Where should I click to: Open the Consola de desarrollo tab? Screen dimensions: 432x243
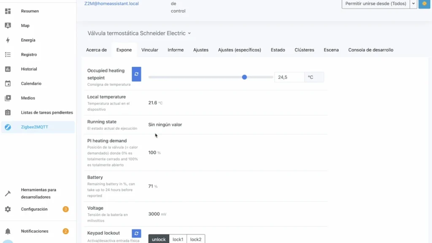click(370, 50)
